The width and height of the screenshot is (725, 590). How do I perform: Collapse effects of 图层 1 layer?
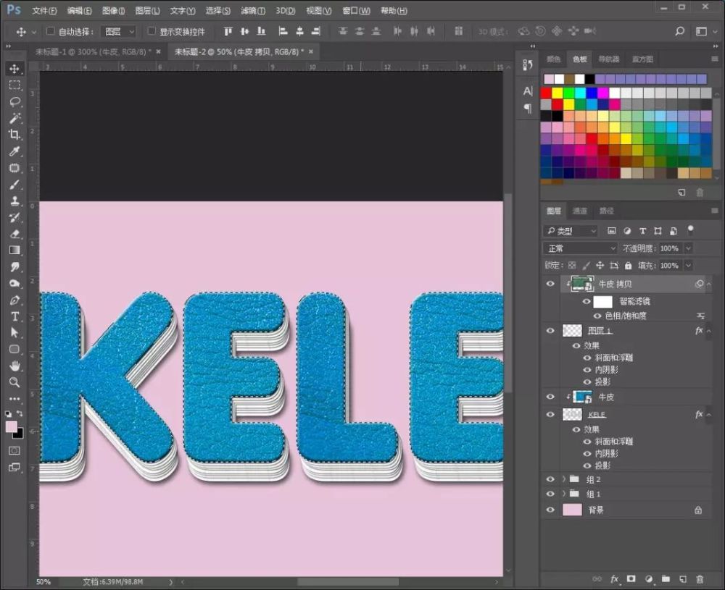[x=708, y=331]
